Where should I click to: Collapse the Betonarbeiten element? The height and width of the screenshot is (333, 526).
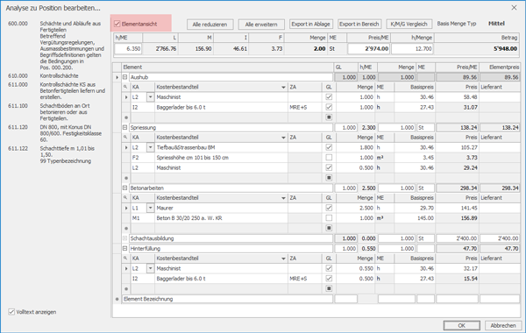point(124,188)
